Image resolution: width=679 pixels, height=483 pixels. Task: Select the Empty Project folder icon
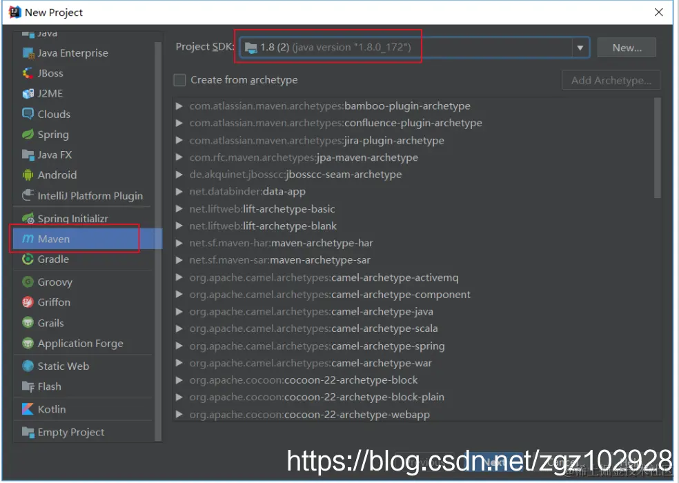tap(28, 433)
